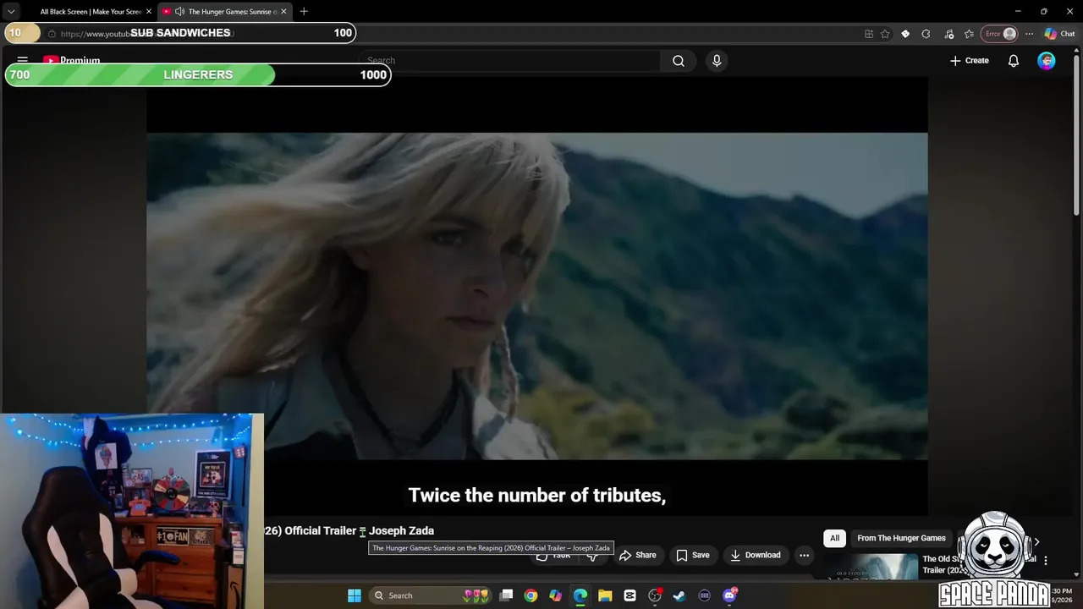Open the suggested video thumbnail
Image resolution: width=1083 pixels, height=609 pixels.
[872, 567]
